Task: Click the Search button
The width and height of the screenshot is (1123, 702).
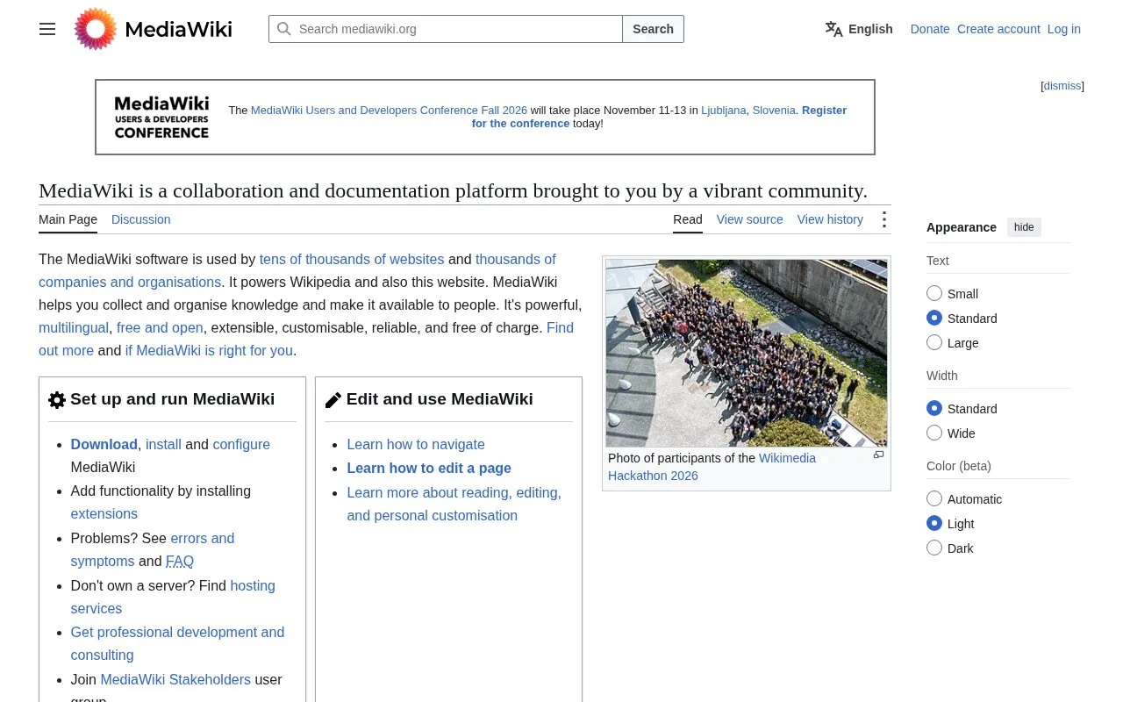Action: 653,29
